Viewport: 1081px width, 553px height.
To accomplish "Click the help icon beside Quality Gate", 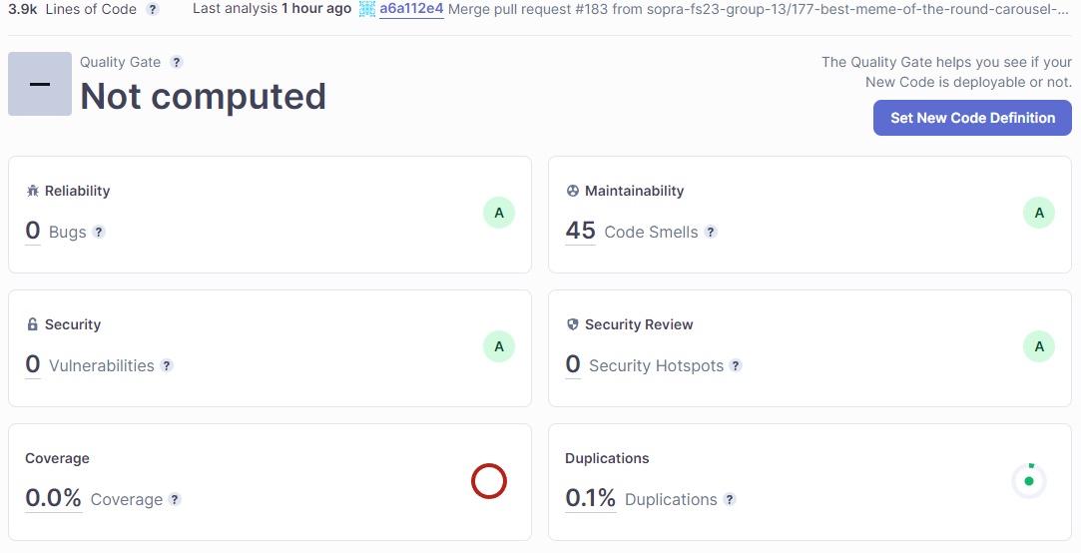I will pyautogui.click(x=177, y=62).
